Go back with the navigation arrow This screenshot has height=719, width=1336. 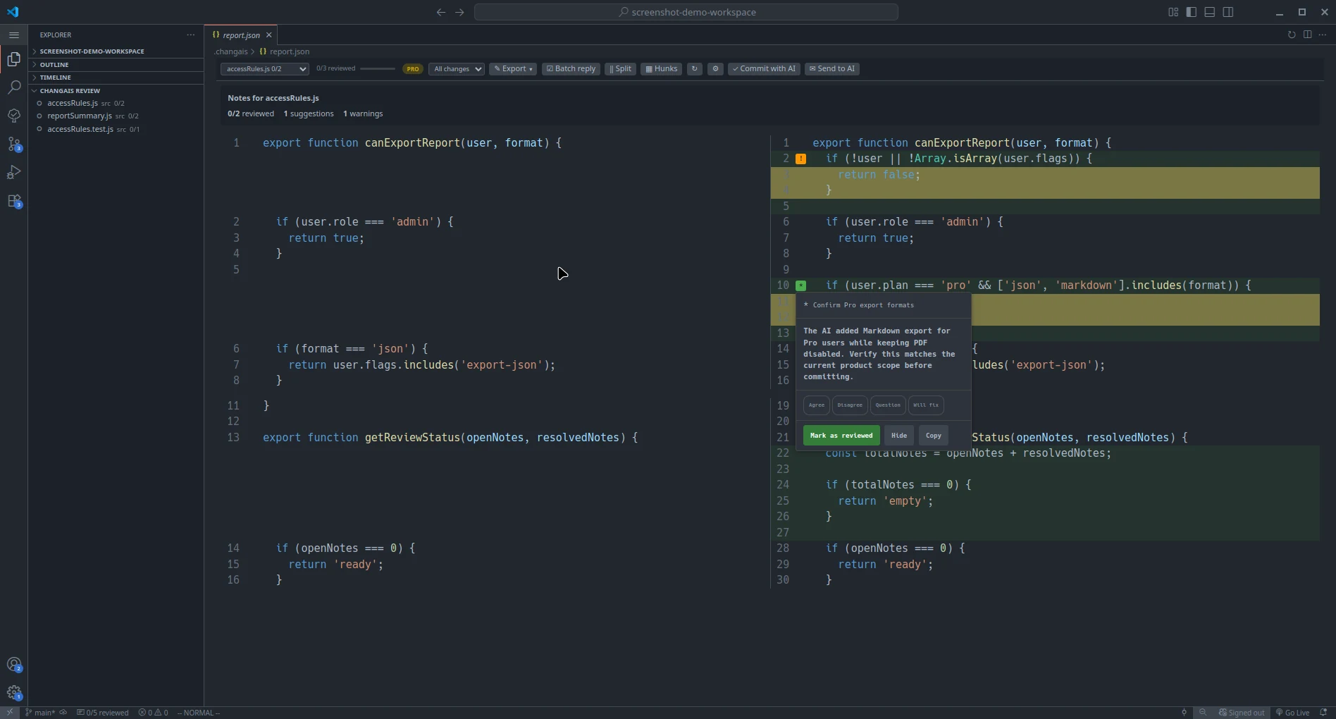pyautogui.click(x=441, y=12)
